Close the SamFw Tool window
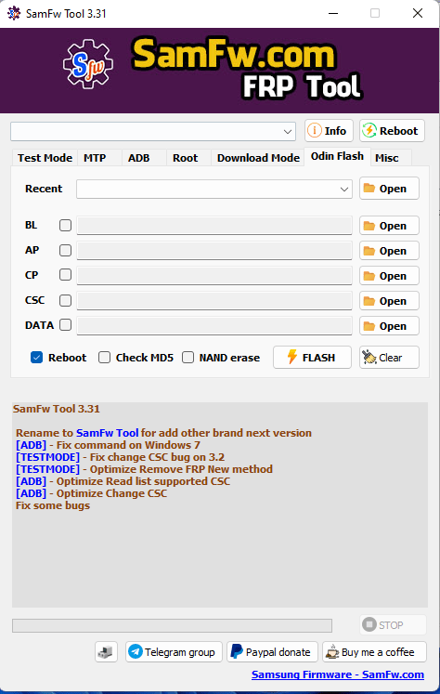The width and height of the screenshot is (440, 694). (x=418, y=13)
